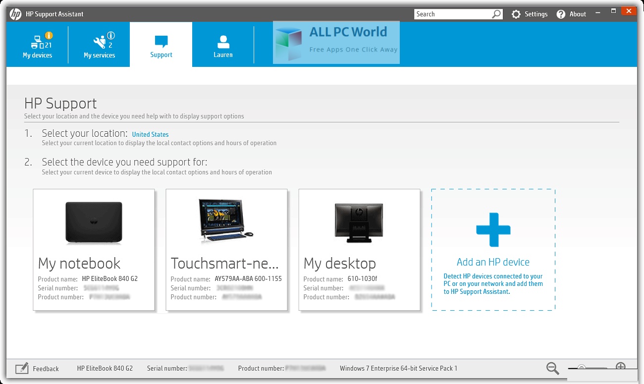Click 'Select the device you need support for:' label
The image size is (644, 384).
tap(124, 162)
